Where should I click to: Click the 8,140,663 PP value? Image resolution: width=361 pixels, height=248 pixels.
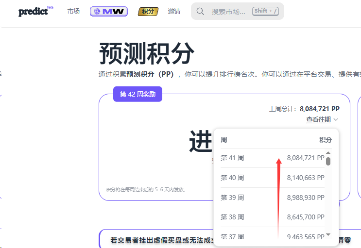[306, 178]
